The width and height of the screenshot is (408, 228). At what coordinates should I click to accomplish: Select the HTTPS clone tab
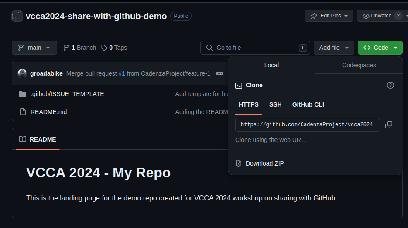(248, 104)
